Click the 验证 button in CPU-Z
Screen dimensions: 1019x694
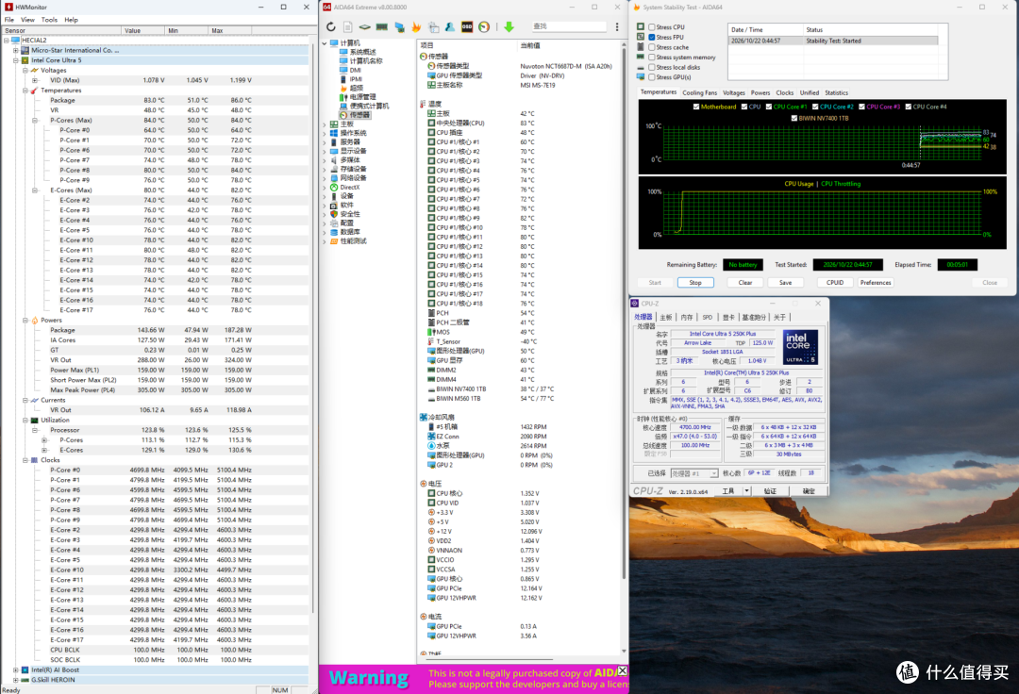[x=771, y=491]
